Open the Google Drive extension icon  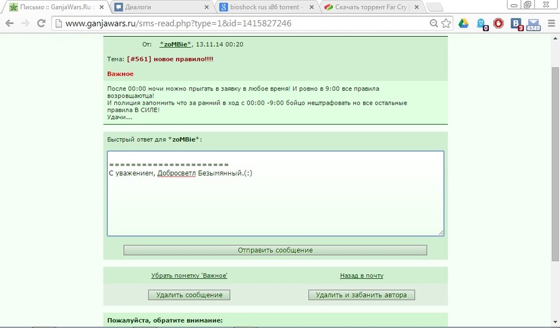[x=463, y=23]
